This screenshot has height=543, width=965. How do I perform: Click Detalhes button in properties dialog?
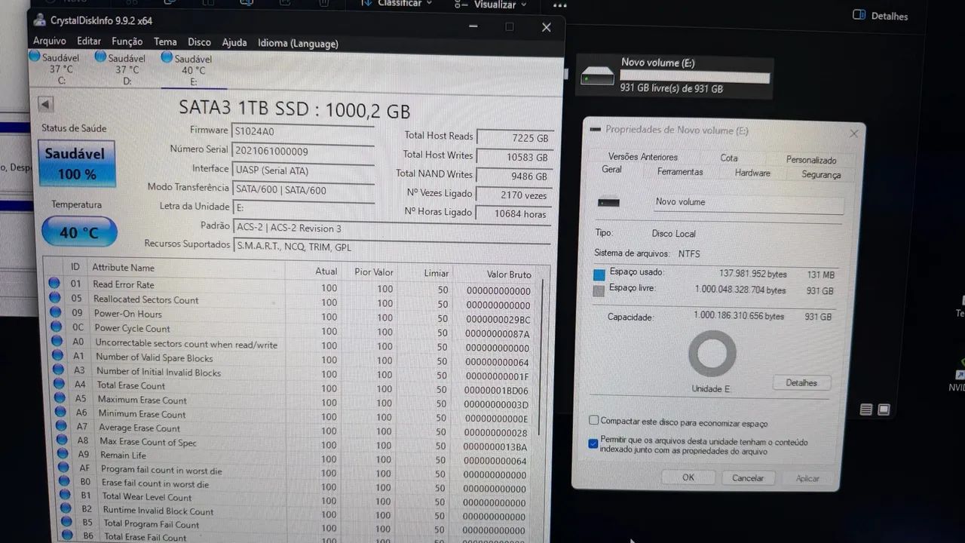pos(801,383)
